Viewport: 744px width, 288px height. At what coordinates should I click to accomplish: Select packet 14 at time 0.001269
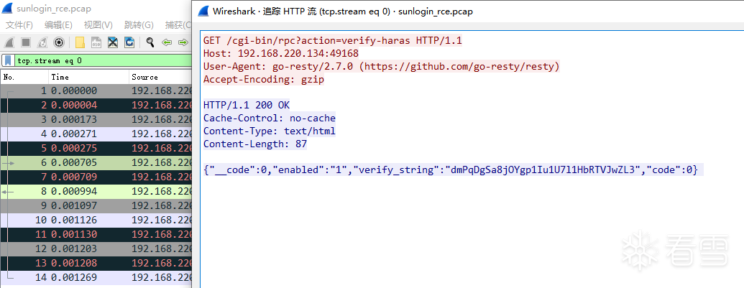[x=96, y=277]
